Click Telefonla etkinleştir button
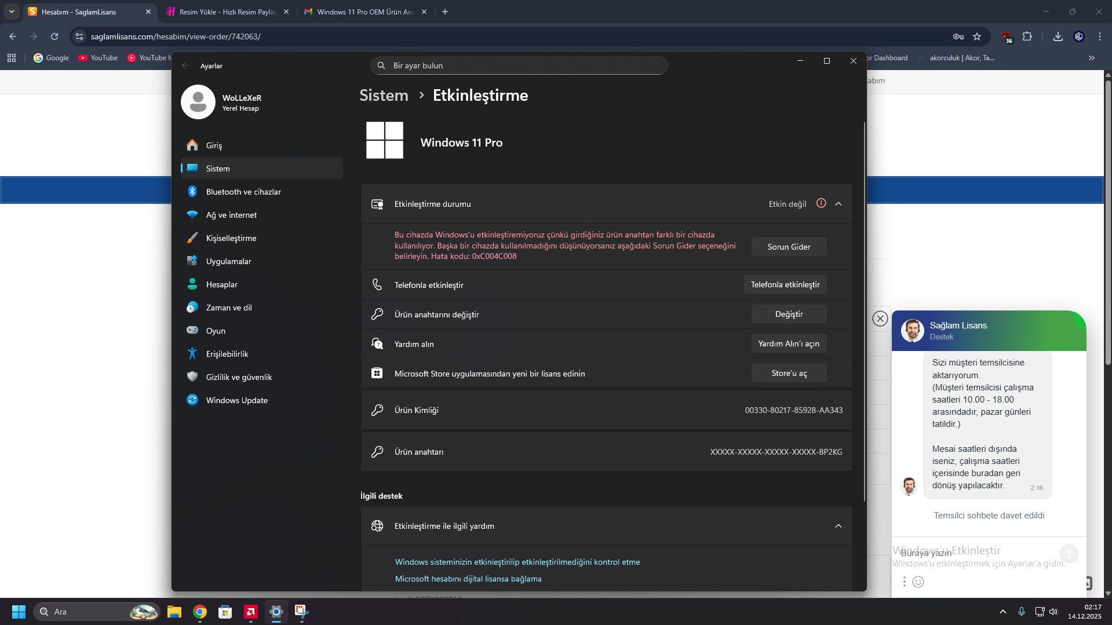1112x625 pixels. pyautogui.click(x=785, y=284)
